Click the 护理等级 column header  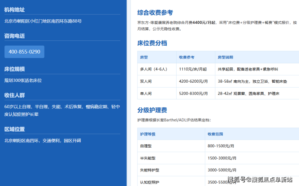pos(171,134)
